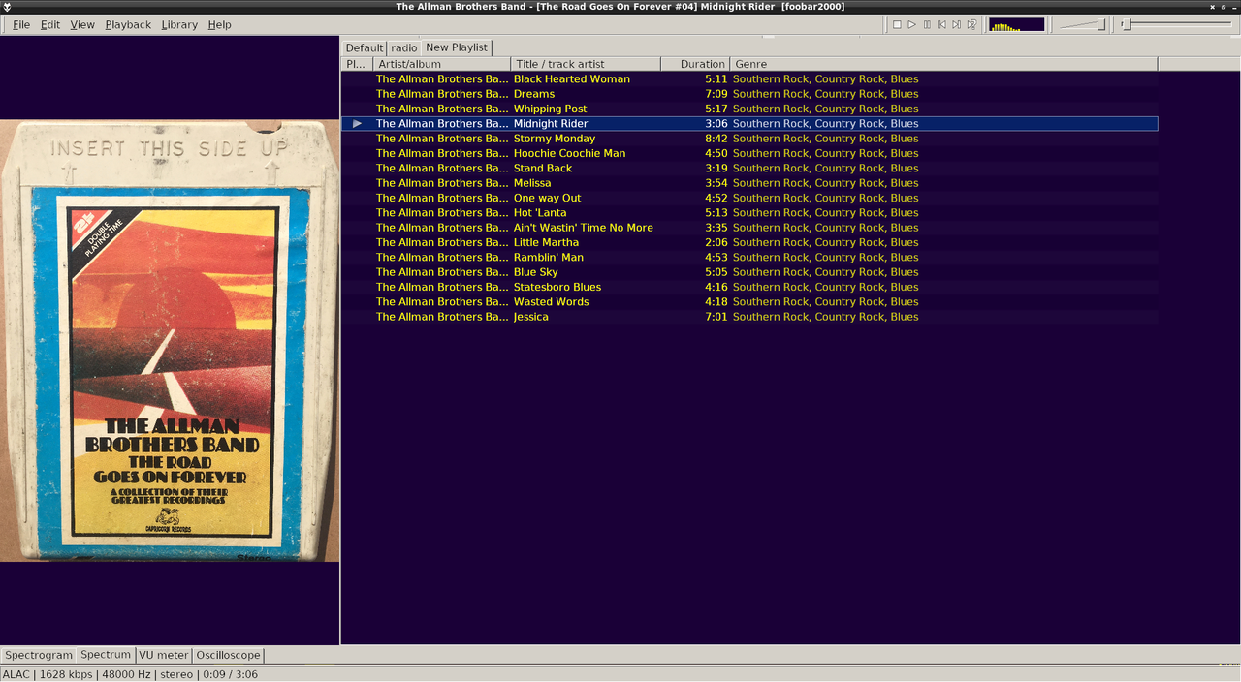Click the album cover art image

tap(170, 340)
